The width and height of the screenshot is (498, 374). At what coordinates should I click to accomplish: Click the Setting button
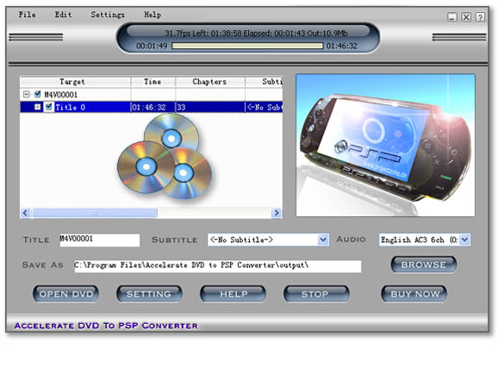149,294
